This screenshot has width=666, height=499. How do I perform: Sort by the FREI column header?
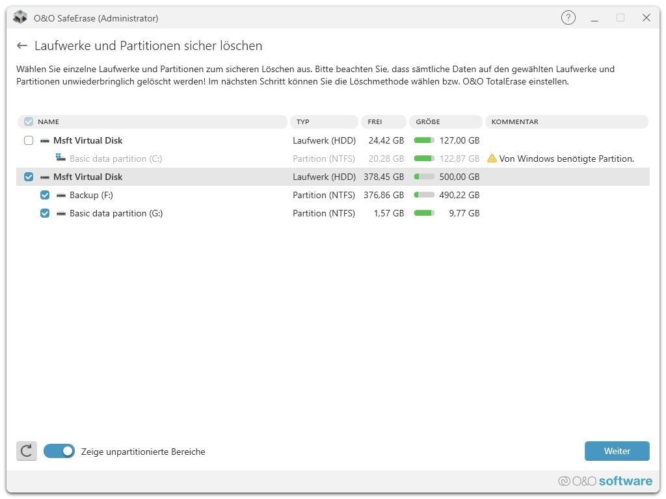[x=383, y=122]
